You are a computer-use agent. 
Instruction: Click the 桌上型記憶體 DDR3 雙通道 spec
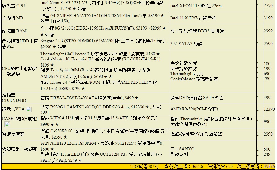197,31
